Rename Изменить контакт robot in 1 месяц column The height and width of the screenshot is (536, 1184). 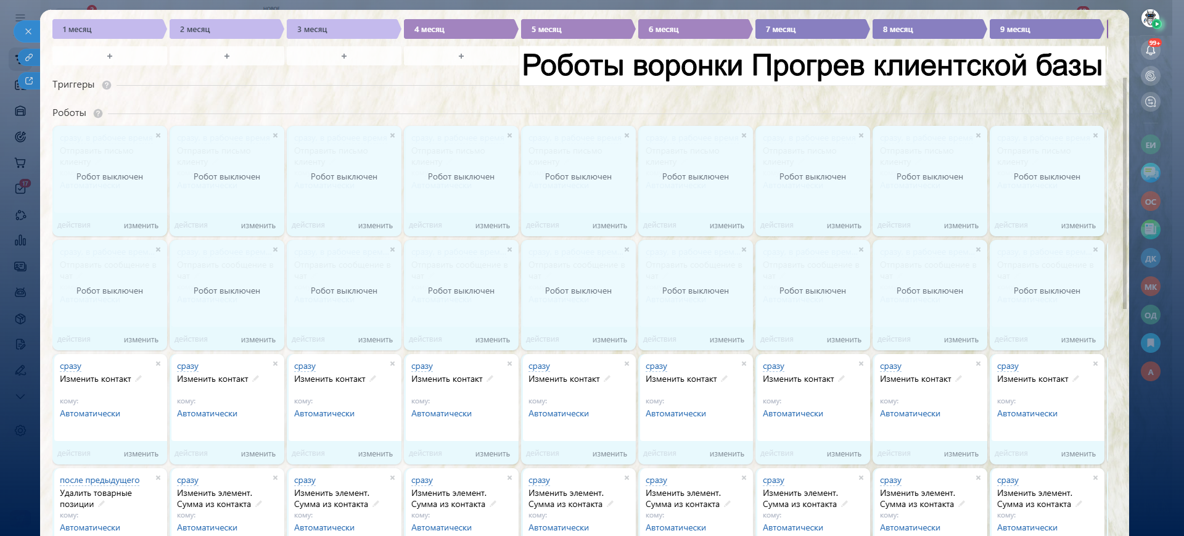pyautogui.click(x=138, y=379)
